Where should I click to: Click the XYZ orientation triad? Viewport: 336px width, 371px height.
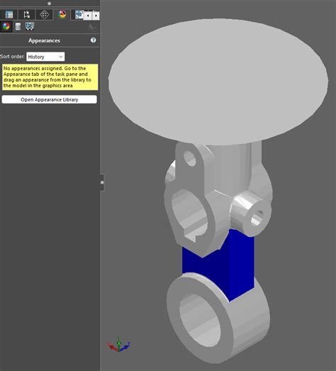(119, 345)
